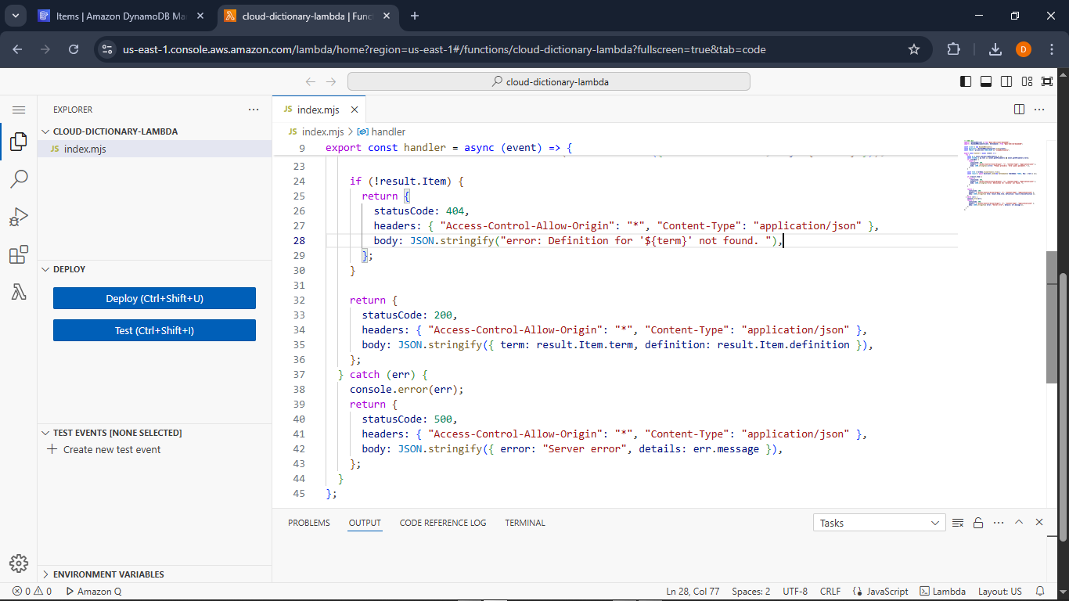
Task: Toggle the primary sidebar visibility
Action: click(966, 81)
